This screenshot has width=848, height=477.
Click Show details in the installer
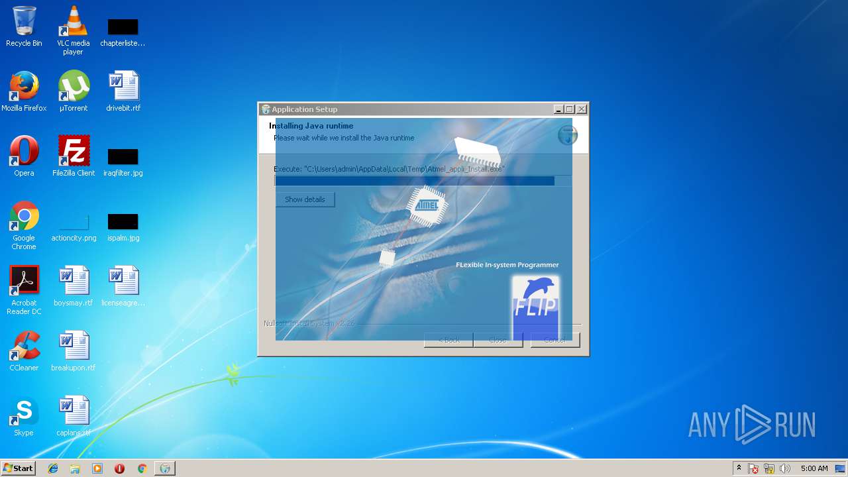coord(305,199)
